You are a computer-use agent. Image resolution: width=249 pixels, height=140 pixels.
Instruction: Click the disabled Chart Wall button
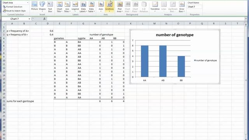pos(127,7)
